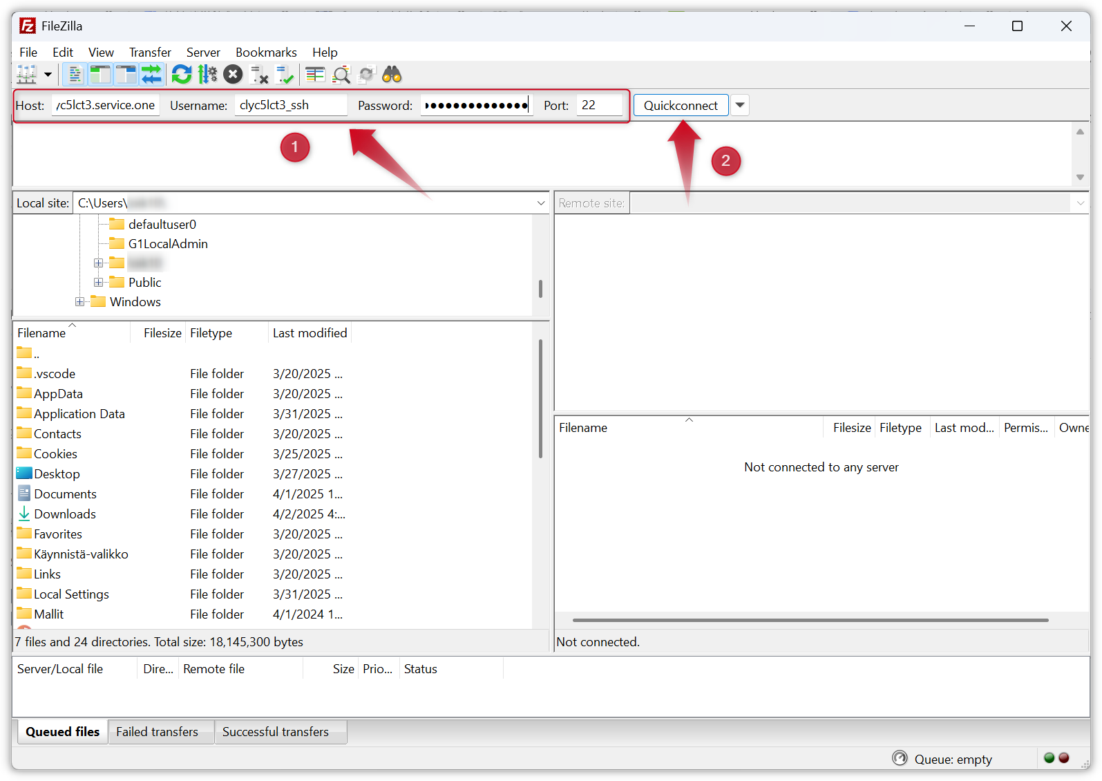This screenshot has width=1102, height=781.
Task: Click Cancel current operation icon
Action: (233, 74)
